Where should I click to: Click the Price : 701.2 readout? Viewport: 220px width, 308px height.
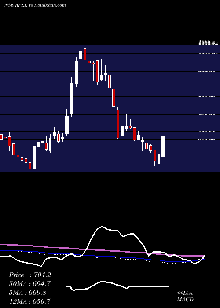(30, 275)
